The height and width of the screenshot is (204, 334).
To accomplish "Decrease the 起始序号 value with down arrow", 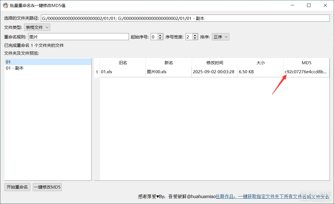I will pos(160,38).
